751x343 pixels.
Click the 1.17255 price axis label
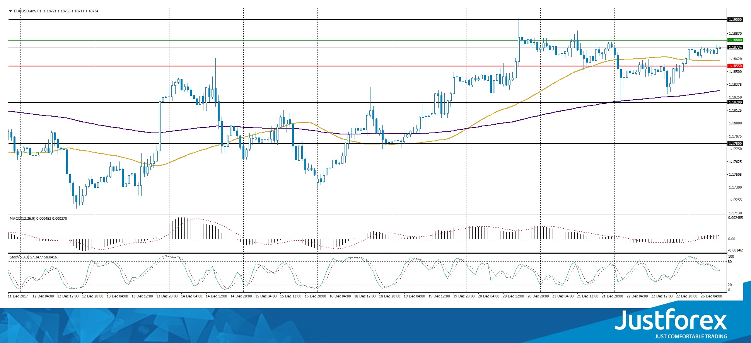[735, 200]
